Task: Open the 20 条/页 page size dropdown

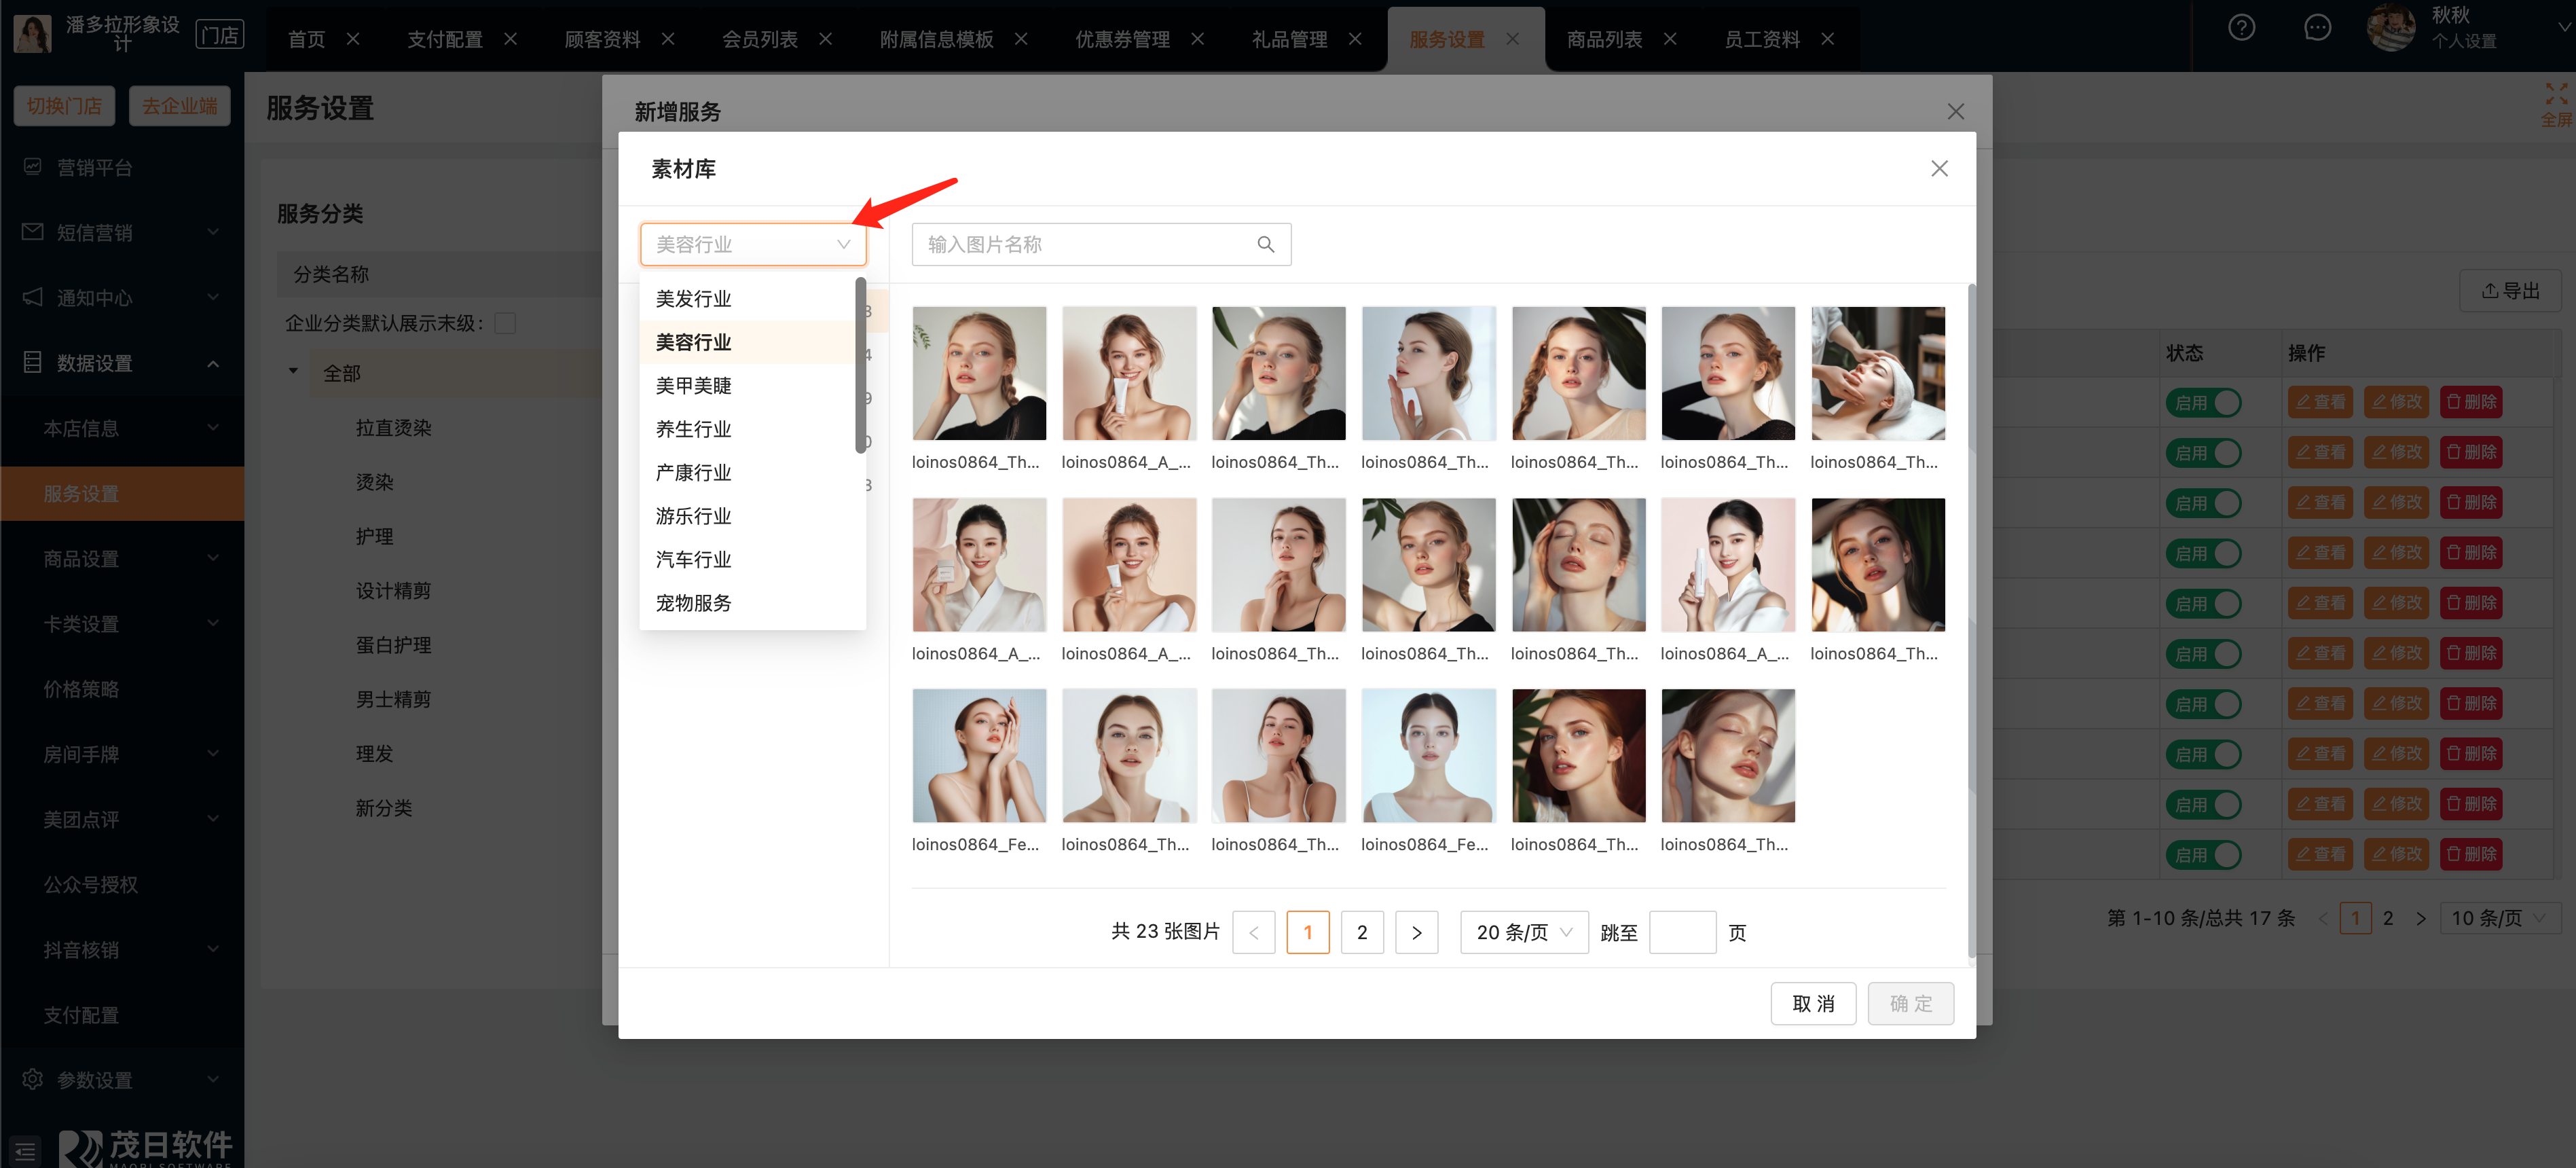Action: [x=1523, y=932]
